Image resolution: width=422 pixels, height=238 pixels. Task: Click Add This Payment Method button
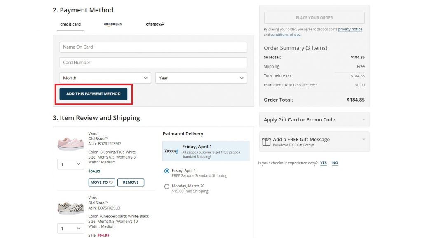(94, 94)
